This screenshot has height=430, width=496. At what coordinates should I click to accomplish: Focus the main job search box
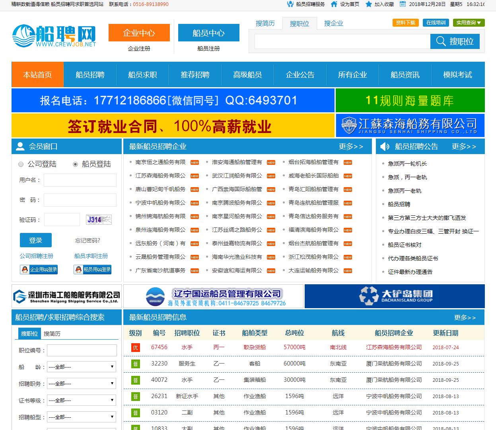pyautogui.click(x=342, y=41)
